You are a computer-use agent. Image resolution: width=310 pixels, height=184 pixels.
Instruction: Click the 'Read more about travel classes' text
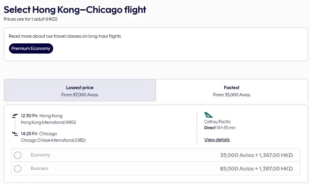click(65, 36)
